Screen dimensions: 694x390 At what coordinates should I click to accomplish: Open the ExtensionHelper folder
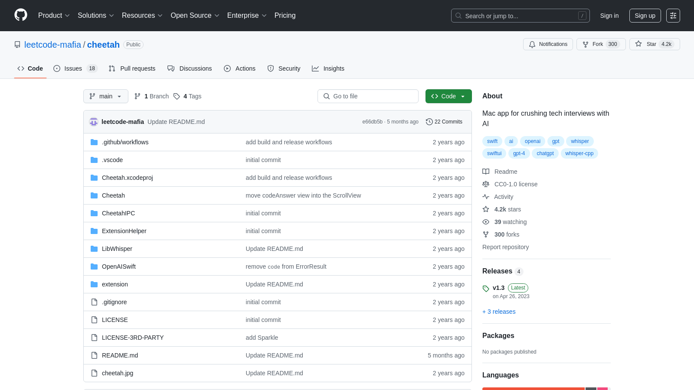click(124, 231)
